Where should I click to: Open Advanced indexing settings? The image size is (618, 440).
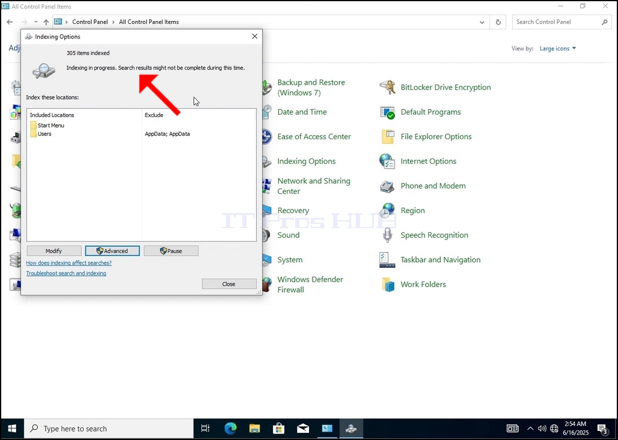pos(112,251)
